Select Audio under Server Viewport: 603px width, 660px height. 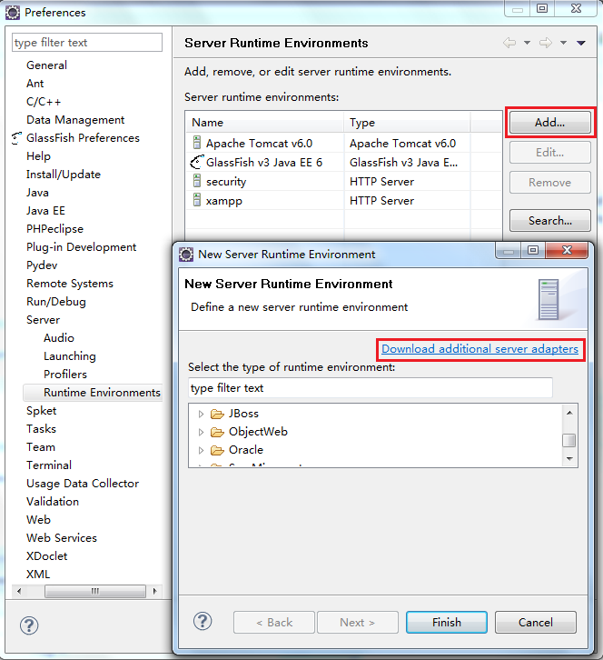(59, 337)
